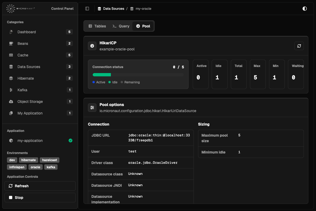
Task: Click the Beans coffee cup icon
Action: [x=11, y=44]
